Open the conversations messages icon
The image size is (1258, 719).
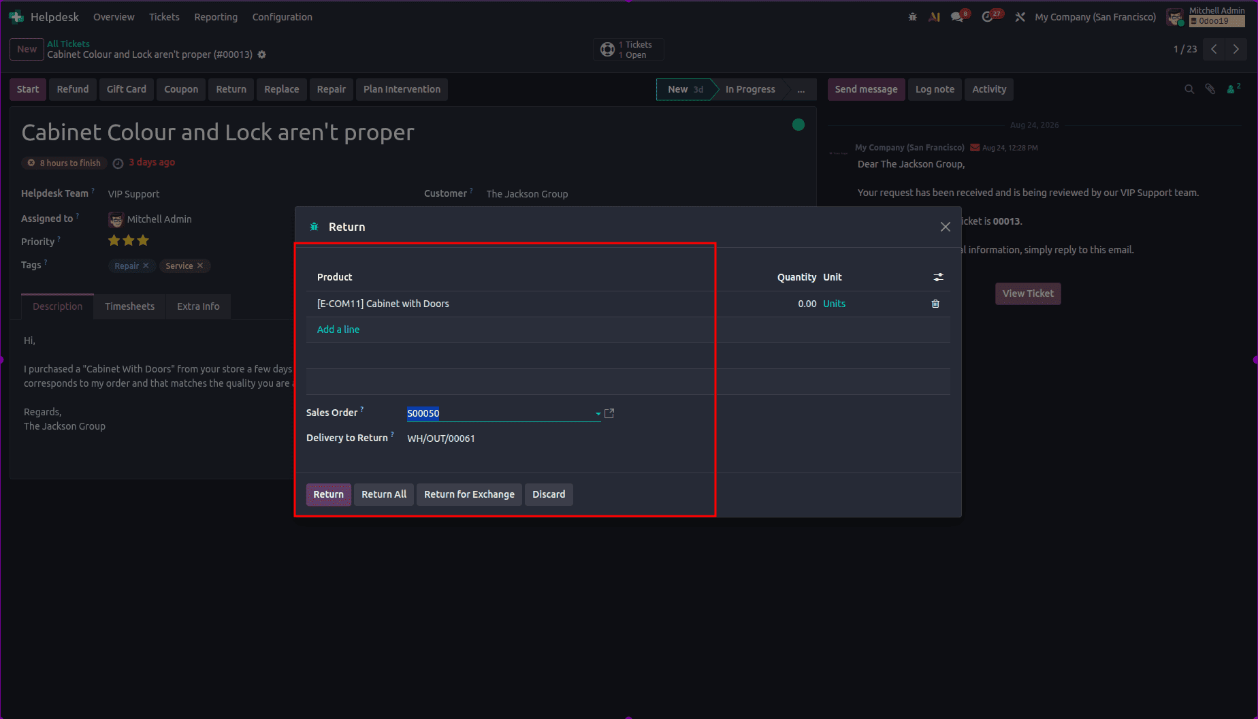[x=958, y=16]
